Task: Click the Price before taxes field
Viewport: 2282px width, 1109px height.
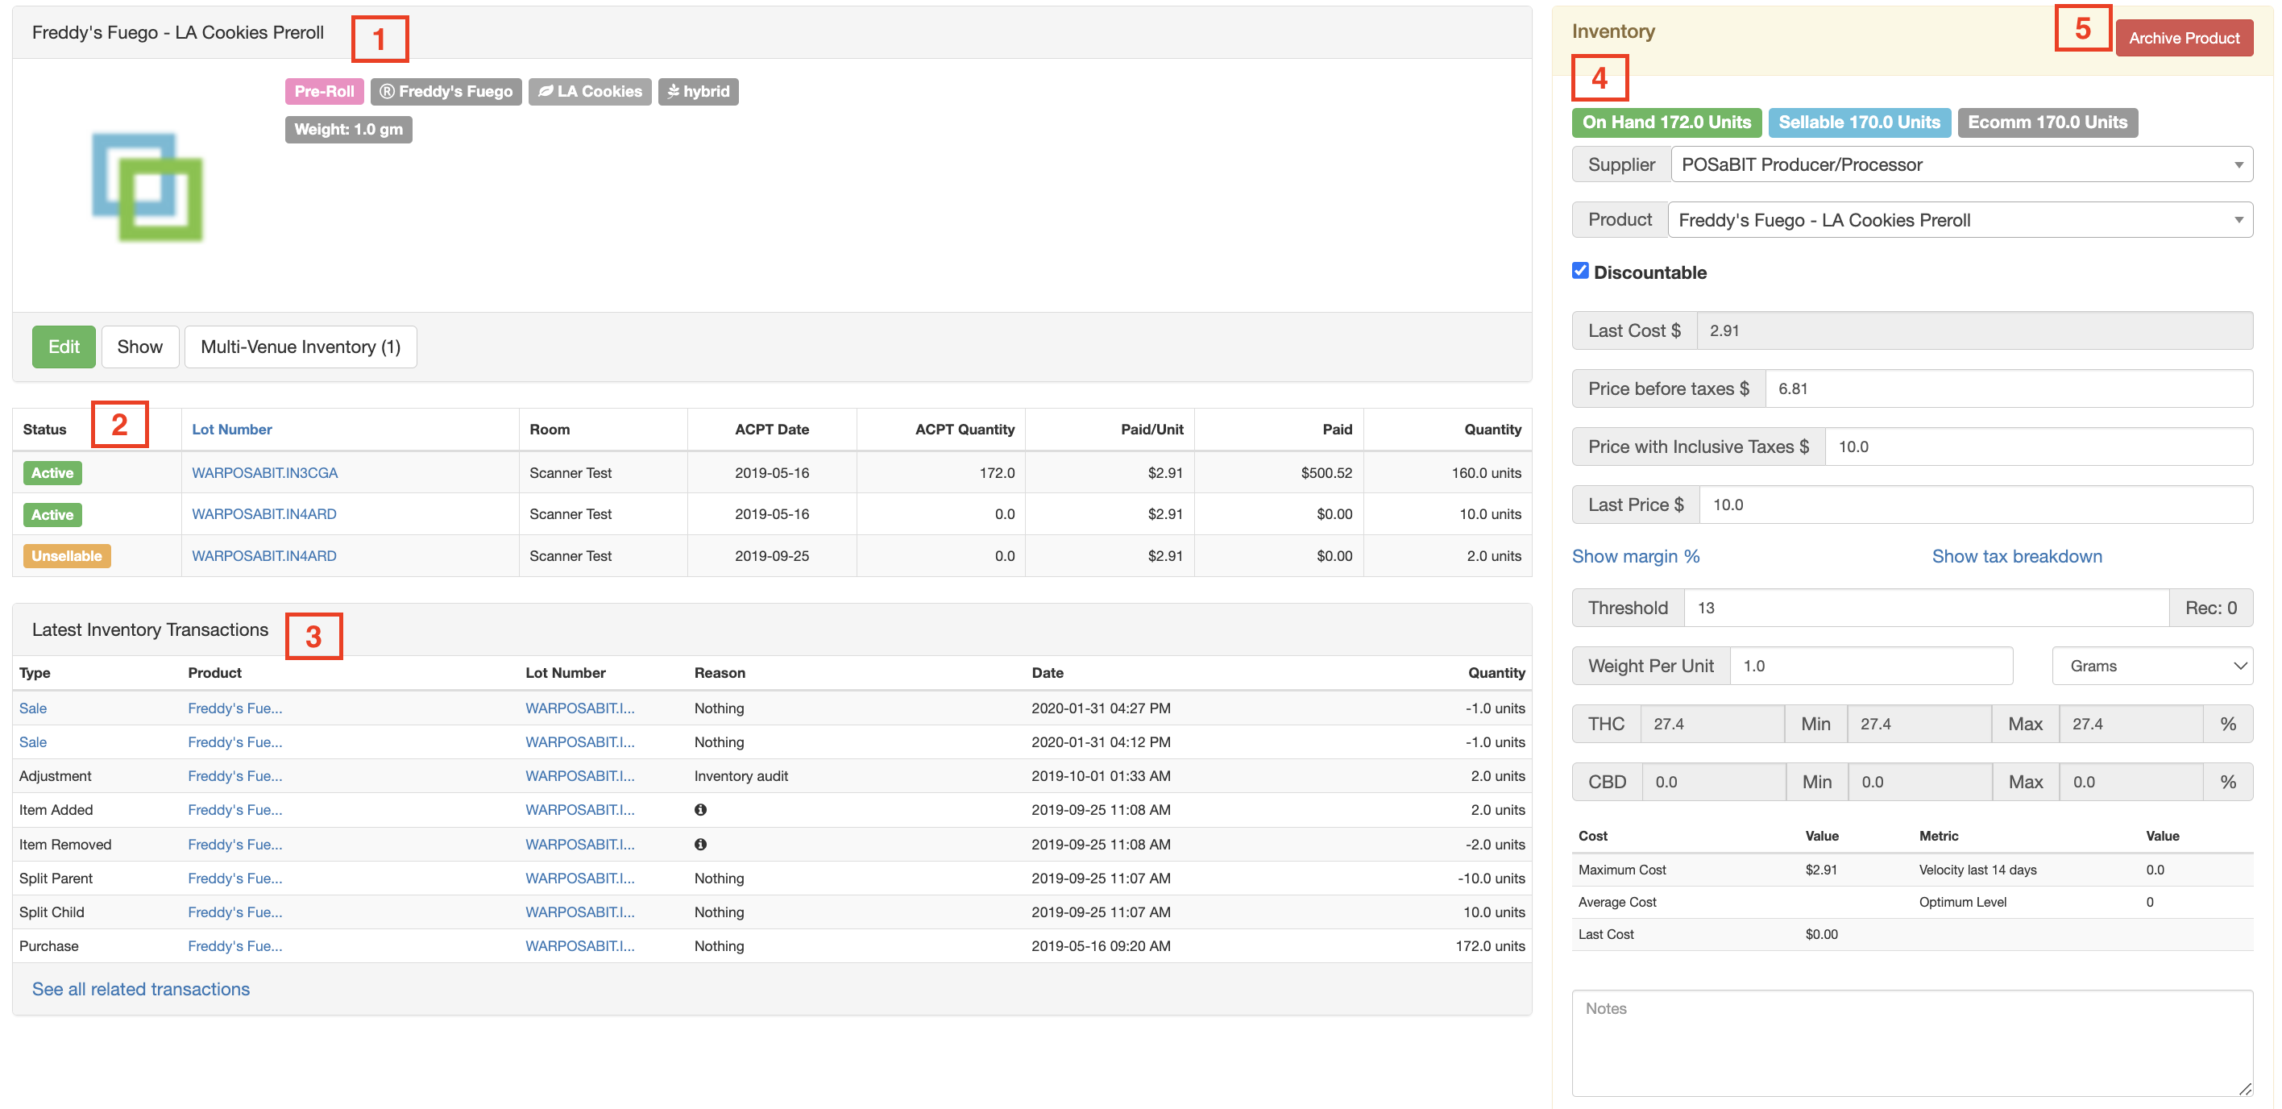Action: click(2008, 388)
